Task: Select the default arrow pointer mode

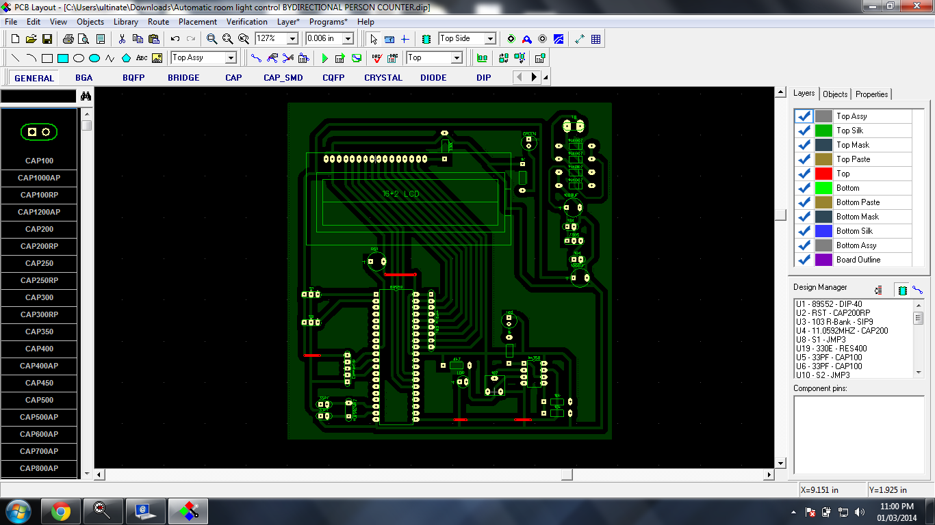Action: point(373,39)
